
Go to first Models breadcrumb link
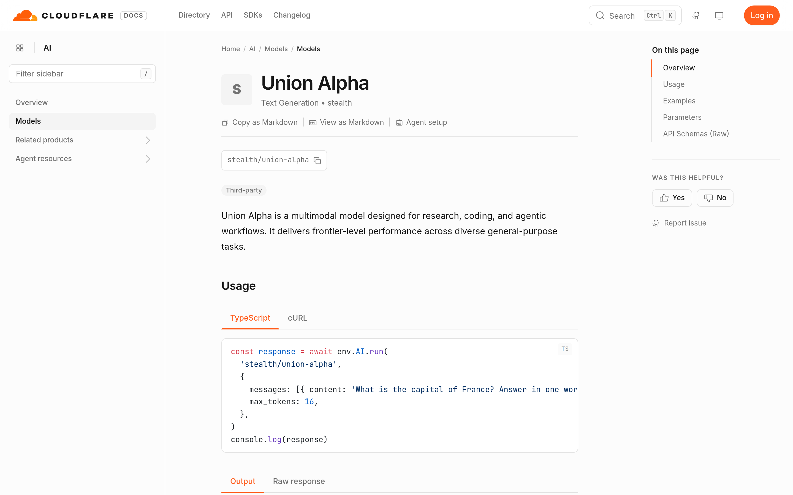[x=276, y=49]
